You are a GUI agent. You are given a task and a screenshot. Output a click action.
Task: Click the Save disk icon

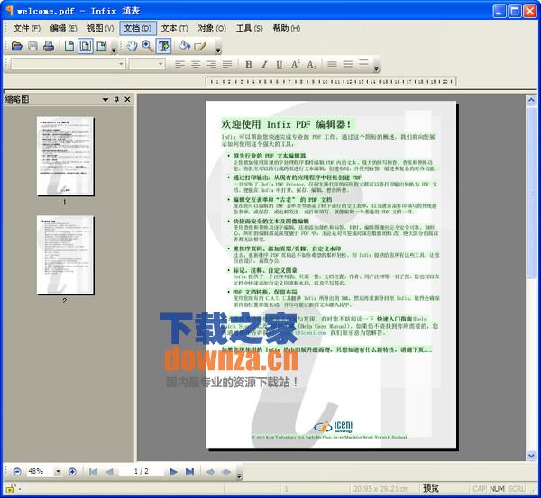pyautogui.click(x=32, y=46)
